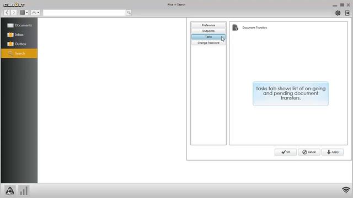353x198 pixels.
Task: Focus the search text field
Action: tap(84, 13)
